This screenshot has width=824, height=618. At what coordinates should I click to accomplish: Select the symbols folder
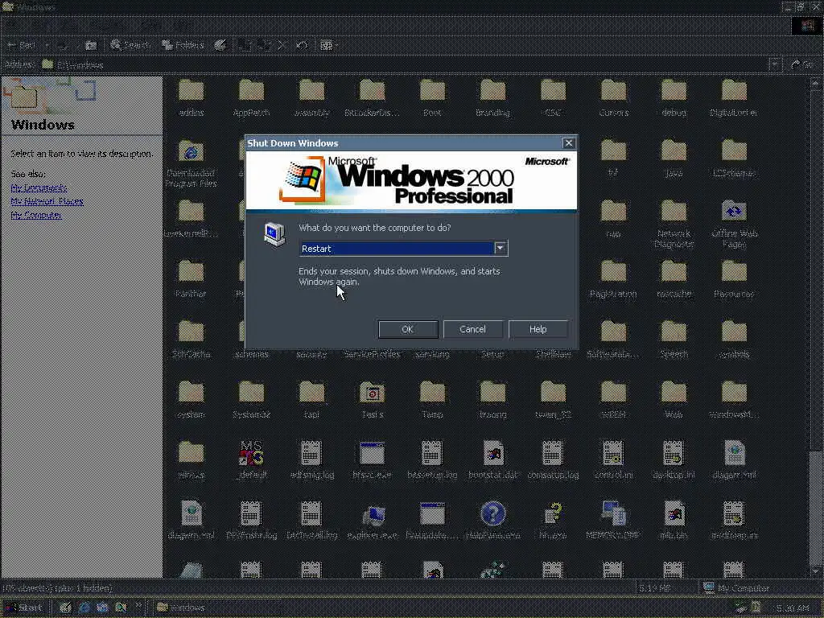[734, 340]
